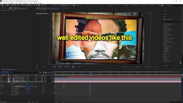Click the Point of Interest stopwatch

click(x=12, y=85)
